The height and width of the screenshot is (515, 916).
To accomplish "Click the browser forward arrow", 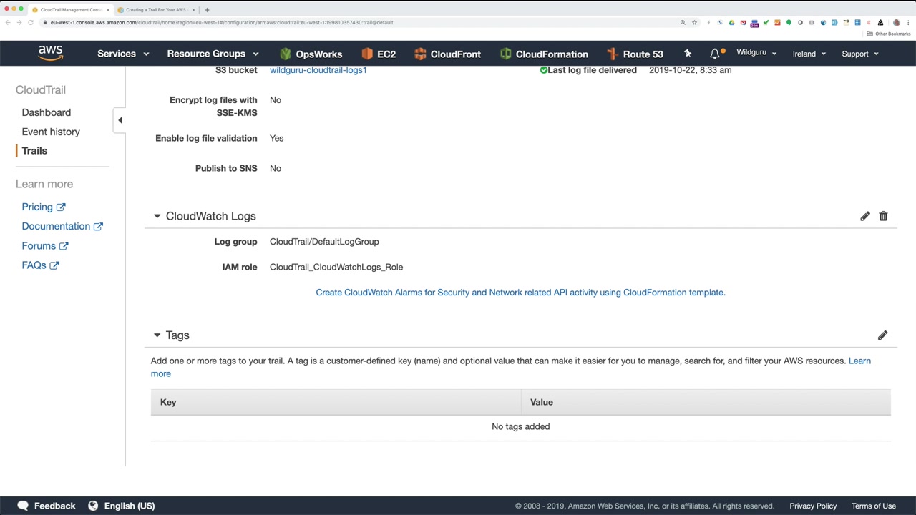I will (x=19, y=22).
